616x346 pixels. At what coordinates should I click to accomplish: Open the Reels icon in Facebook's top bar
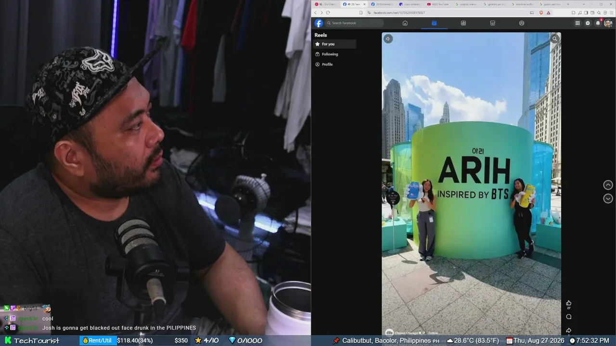coord(434,23)
